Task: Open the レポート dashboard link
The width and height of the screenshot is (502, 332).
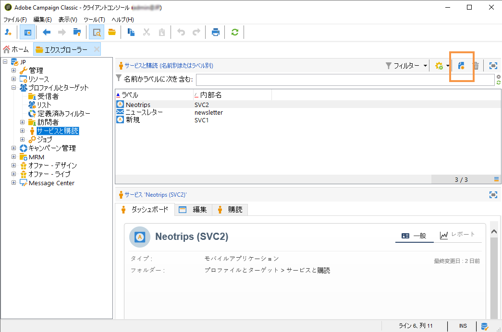Action: click(457, 235)
